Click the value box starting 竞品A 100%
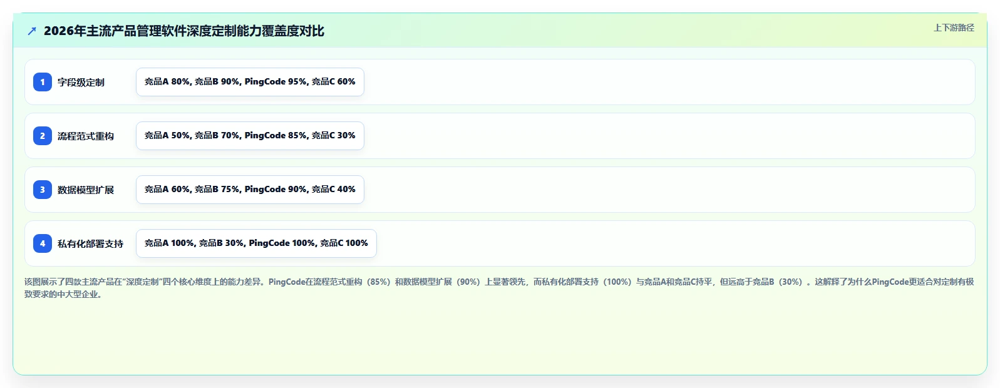The width and height of the screenshot is (1000, 388). [x=256, y=243]
